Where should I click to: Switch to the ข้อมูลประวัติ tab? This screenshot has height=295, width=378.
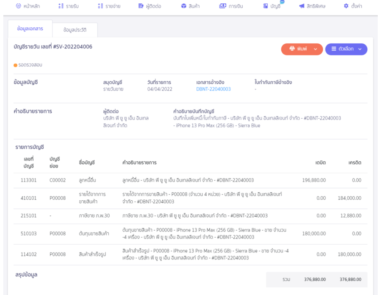75,30
